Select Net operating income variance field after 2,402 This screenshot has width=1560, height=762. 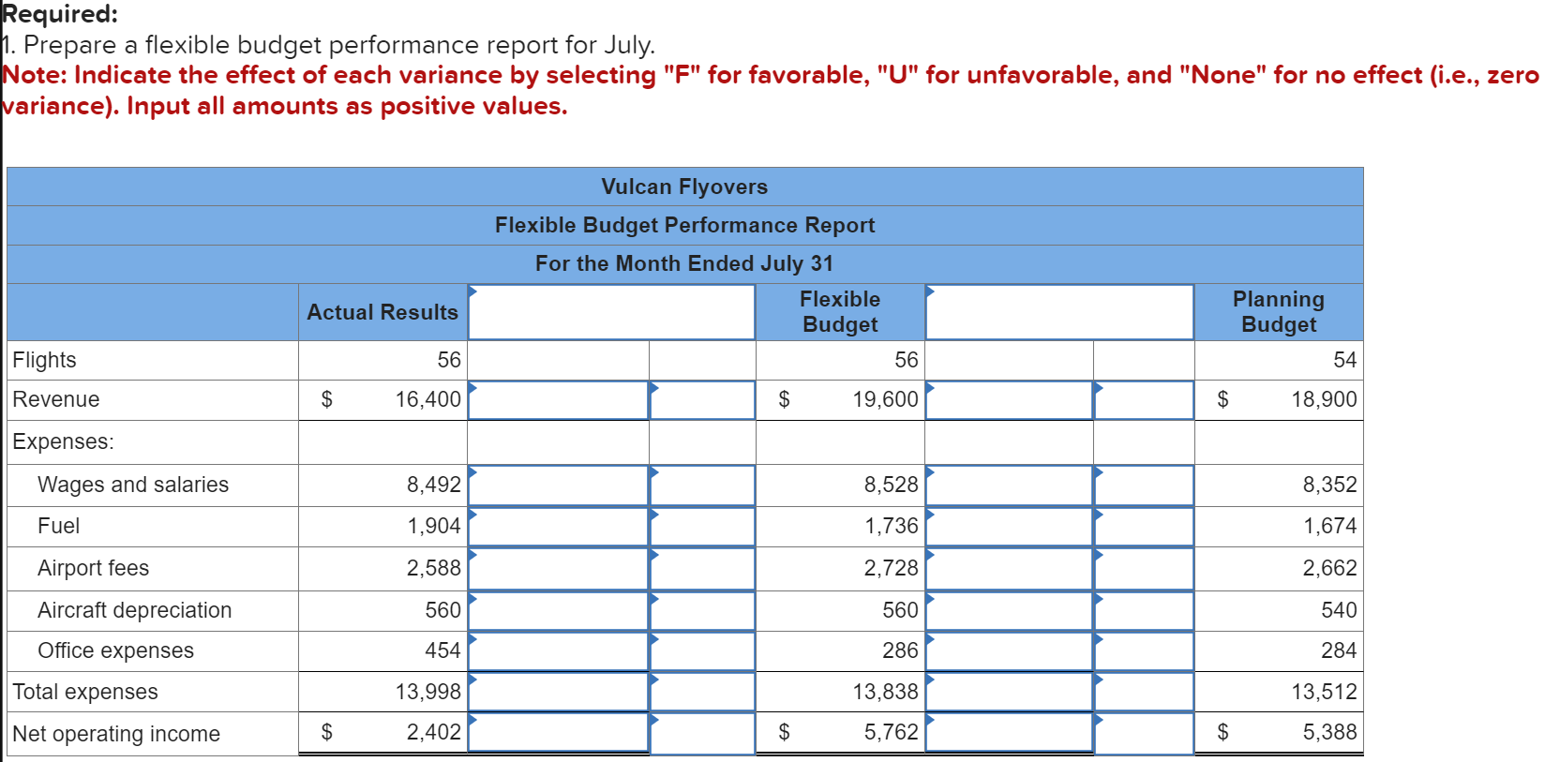(559, 733)
